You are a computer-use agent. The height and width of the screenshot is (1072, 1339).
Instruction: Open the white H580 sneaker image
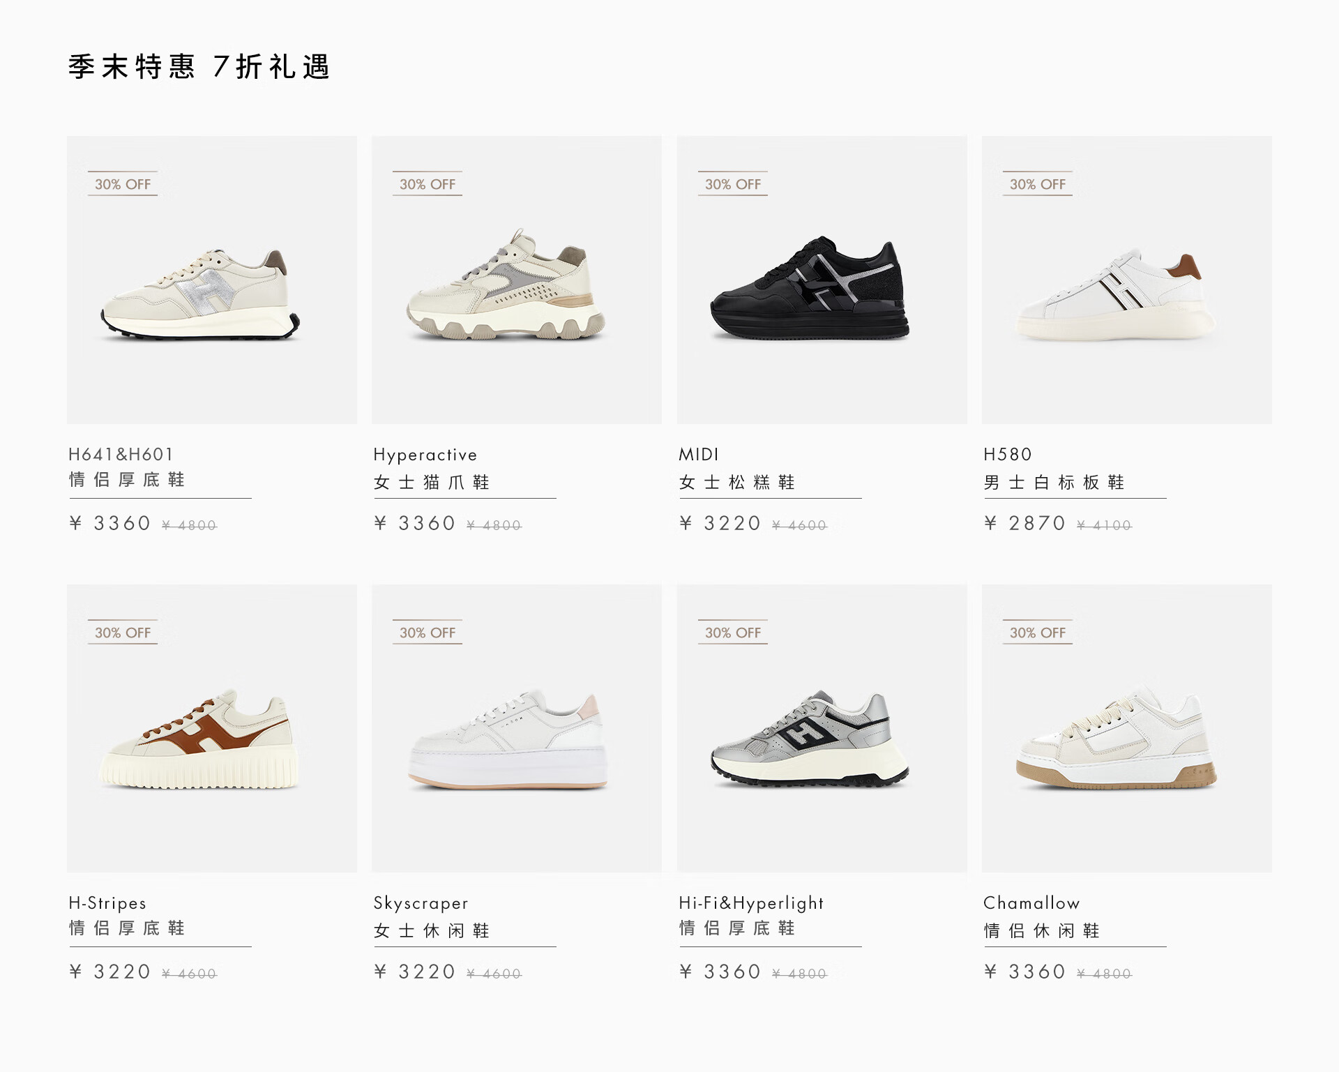click(1126, 280)
